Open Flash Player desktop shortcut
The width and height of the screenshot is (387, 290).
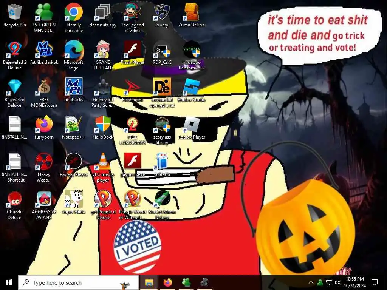[133, 52]
